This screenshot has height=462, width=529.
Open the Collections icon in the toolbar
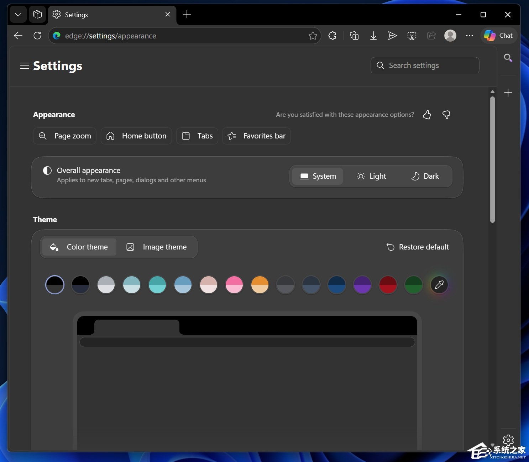354,36
